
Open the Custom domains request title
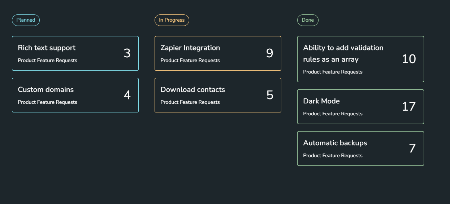pos(46,90)
